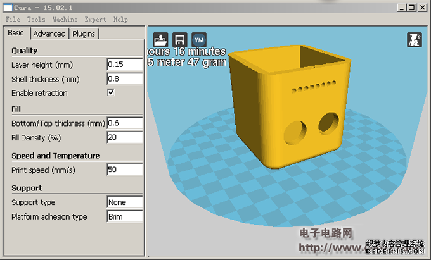Switch to the Advanced tab

(x=49, y=34)
